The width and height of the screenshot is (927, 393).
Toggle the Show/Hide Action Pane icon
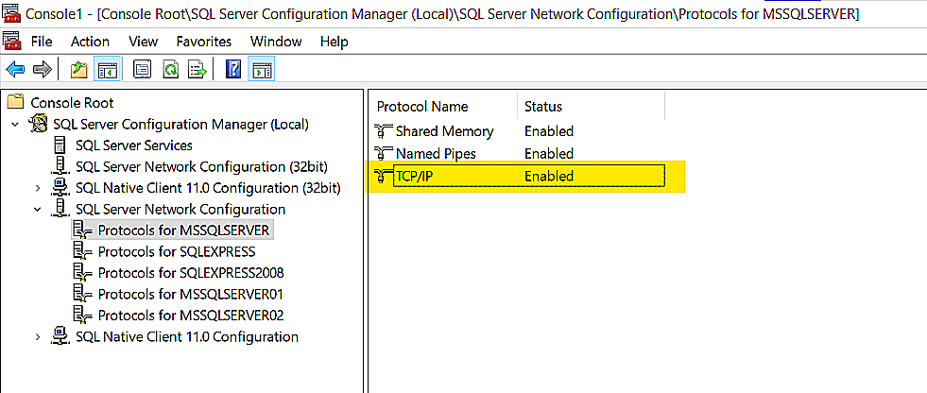pyautogui.click(x=262, y=70)
